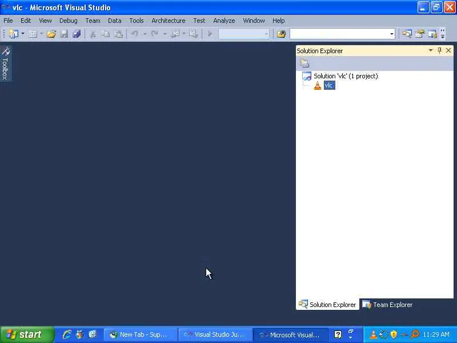This screenshot has height=343, width=457.
Task: Click the Microsoft Visual... taskbar button
Action: tap(290, 334)
